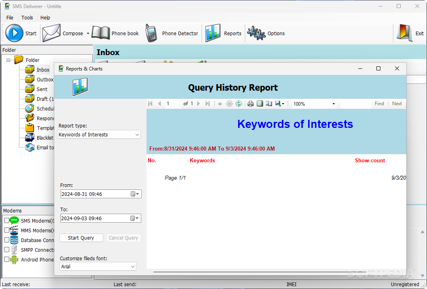Check the Database Connection checkbox

pos(7,240)
